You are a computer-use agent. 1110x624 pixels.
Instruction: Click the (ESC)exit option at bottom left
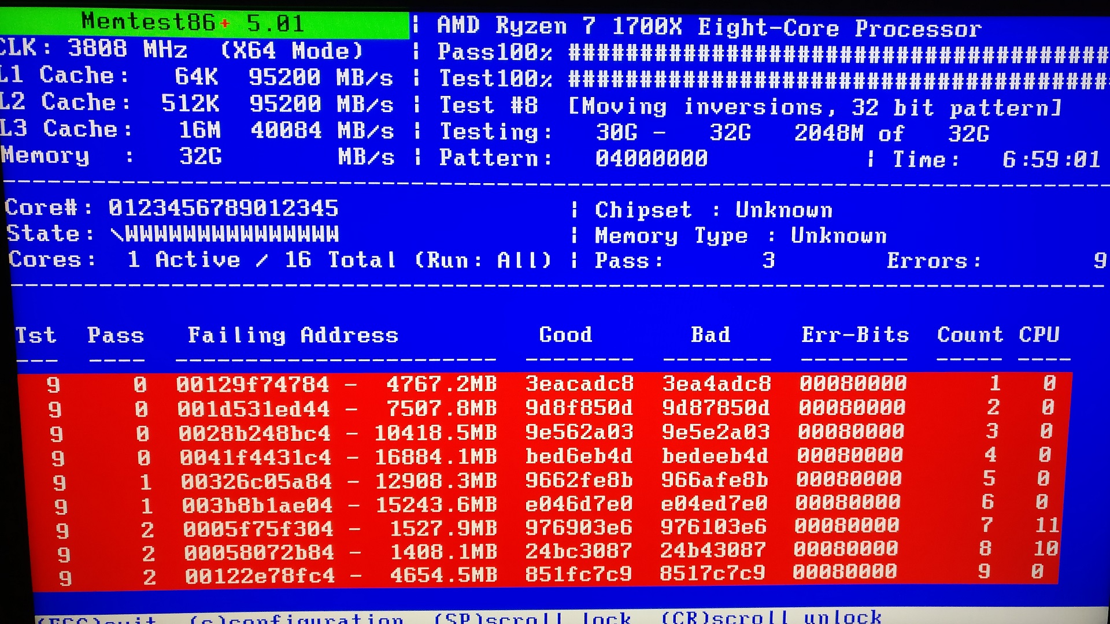(x=97, y=621)
